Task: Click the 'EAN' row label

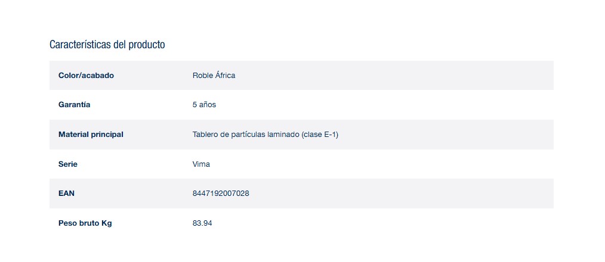Action: 66,194
